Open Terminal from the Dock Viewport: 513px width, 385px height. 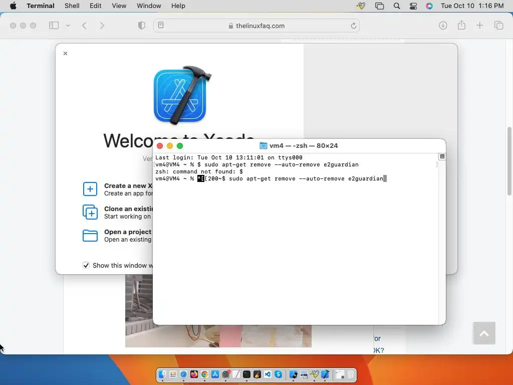point(246,374)
